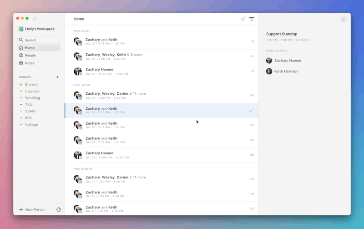Open the filter list icon
Screen dimensions: 364x229
click(252, 19)
